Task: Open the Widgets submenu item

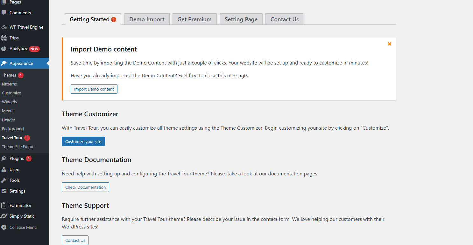Action: [10, 102]
